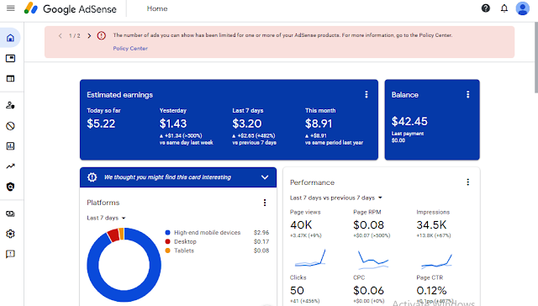Open Privacy & messaging sidebar icon
This screenshot has height=306, width=538.
11,105
